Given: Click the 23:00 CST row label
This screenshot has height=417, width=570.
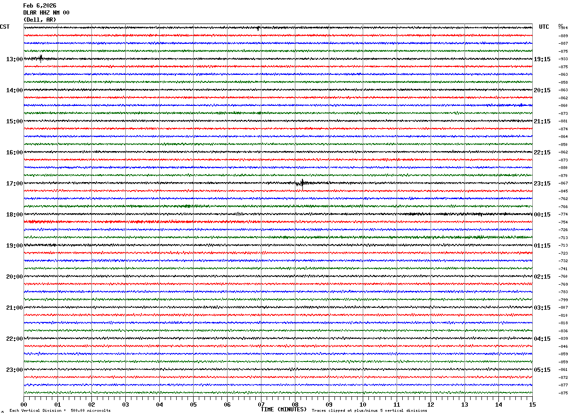Looking at the screenshot, I should [14, 370].
